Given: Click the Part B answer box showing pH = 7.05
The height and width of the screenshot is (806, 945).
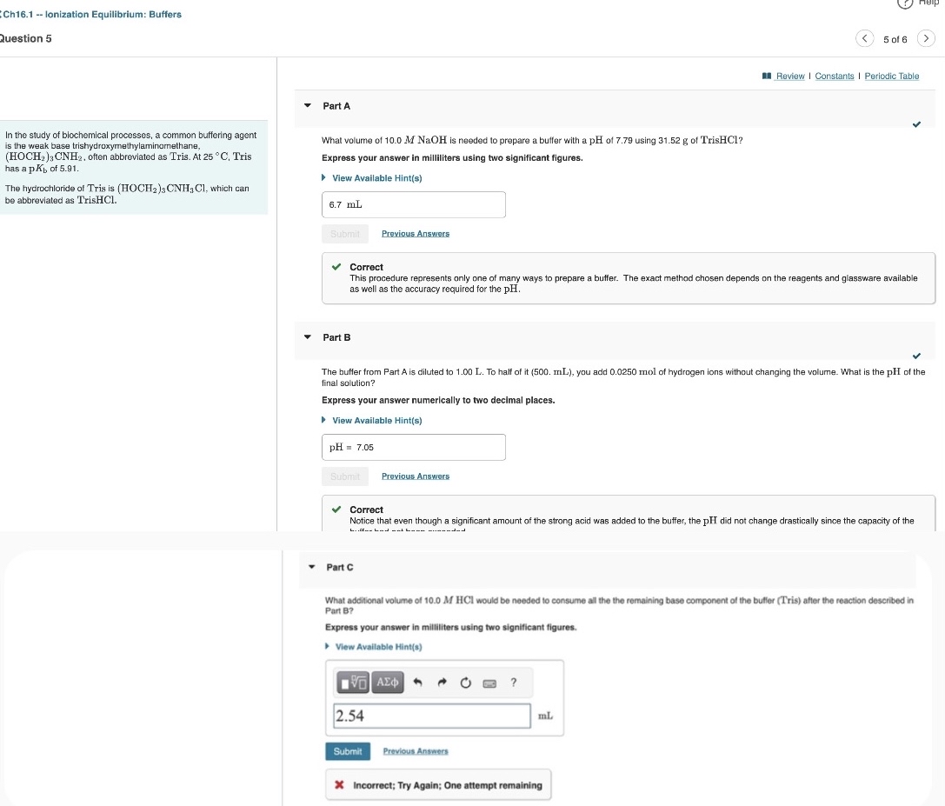Looking at the screenshot, I should [x=414, y=447].
